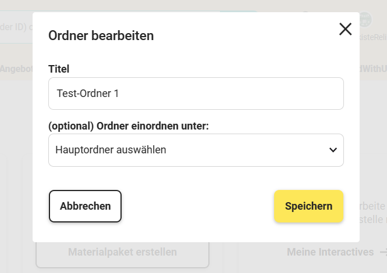Click the Titel field label

pos(59,69)
